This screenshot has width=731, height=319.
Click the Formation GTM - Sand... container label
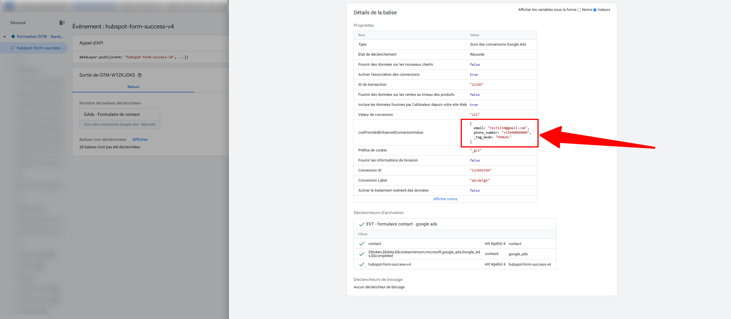point(40,36)
